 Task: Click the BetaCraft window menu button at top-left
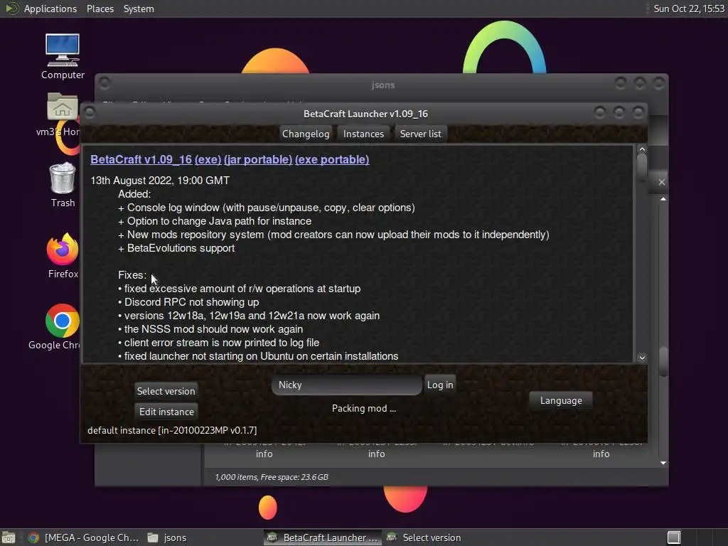click(x=90, y=113)
